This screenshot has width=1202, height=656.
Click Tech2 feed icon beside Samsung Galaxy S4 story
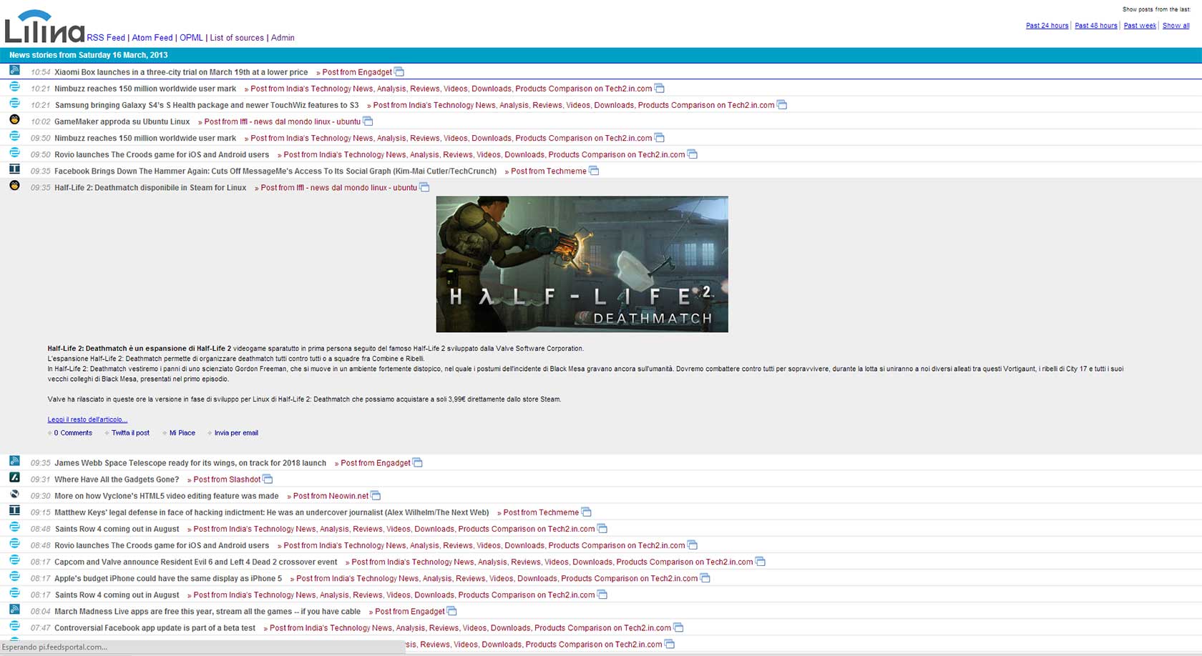coord(14,103)
